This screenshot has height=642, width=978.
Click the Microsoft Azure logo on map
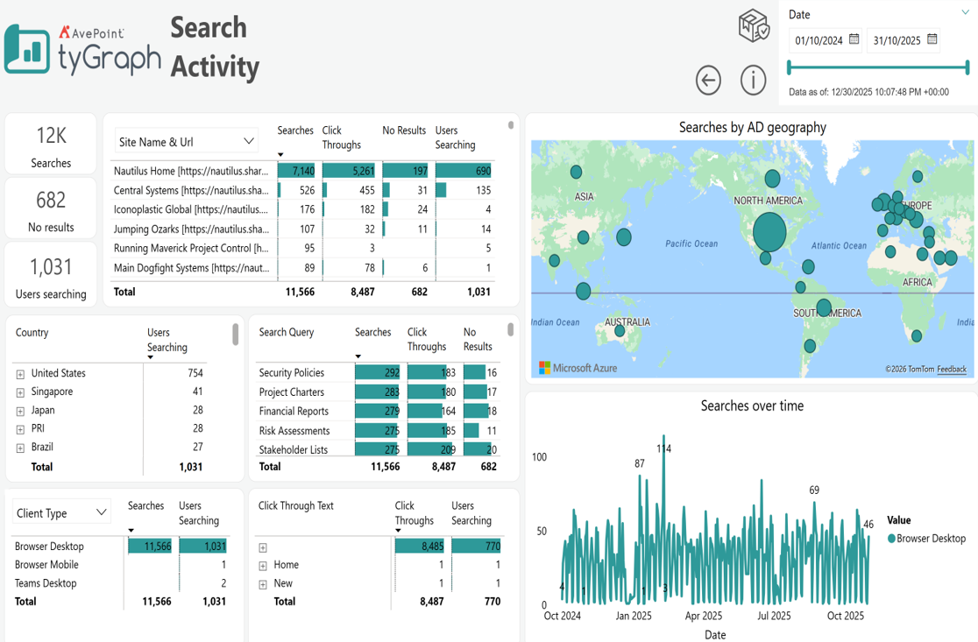[x=578, y=368]
